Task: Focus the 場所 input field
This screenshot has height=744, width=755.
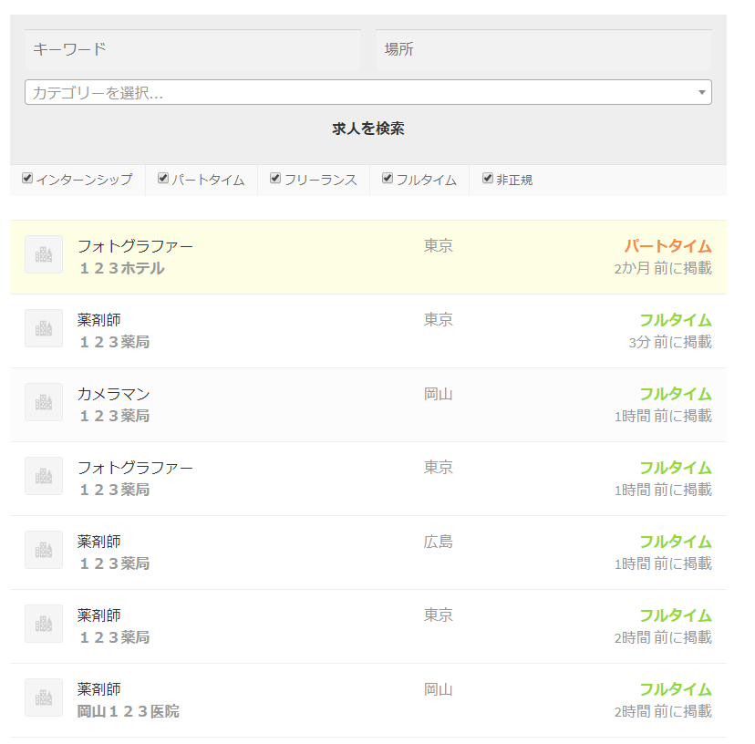Action: 543,49
